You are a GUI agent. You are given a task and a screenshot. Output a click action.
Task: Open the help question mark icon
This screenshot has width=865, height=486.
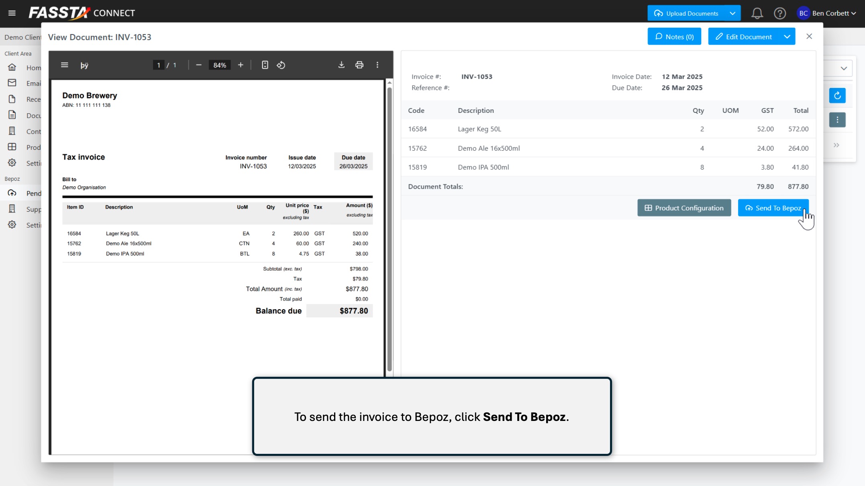coord(780,13)
